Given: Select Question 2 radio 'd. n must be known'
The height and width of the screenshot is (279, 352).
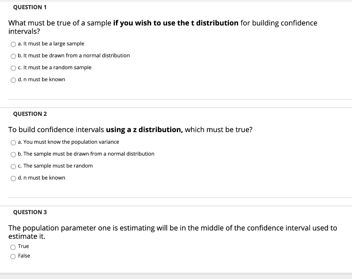Looking at the screenshot, I should [x=13, y=178].
